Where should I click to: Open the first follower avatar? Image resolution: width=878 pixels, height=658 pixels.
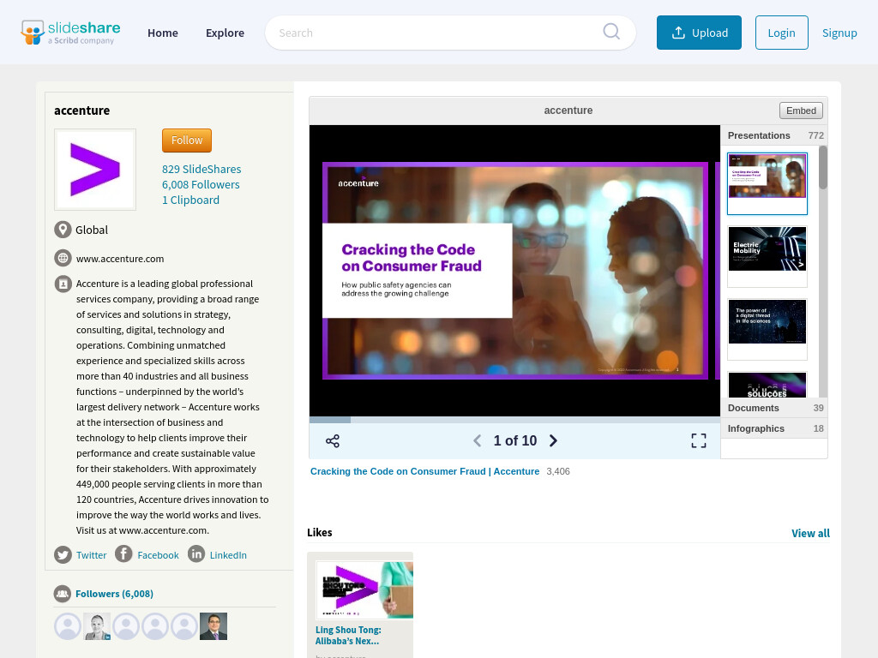(68, 626)
